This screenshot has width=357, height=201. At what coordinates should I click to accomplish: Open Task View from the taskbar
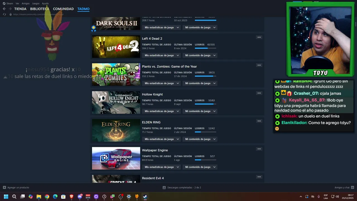[23, 197]
